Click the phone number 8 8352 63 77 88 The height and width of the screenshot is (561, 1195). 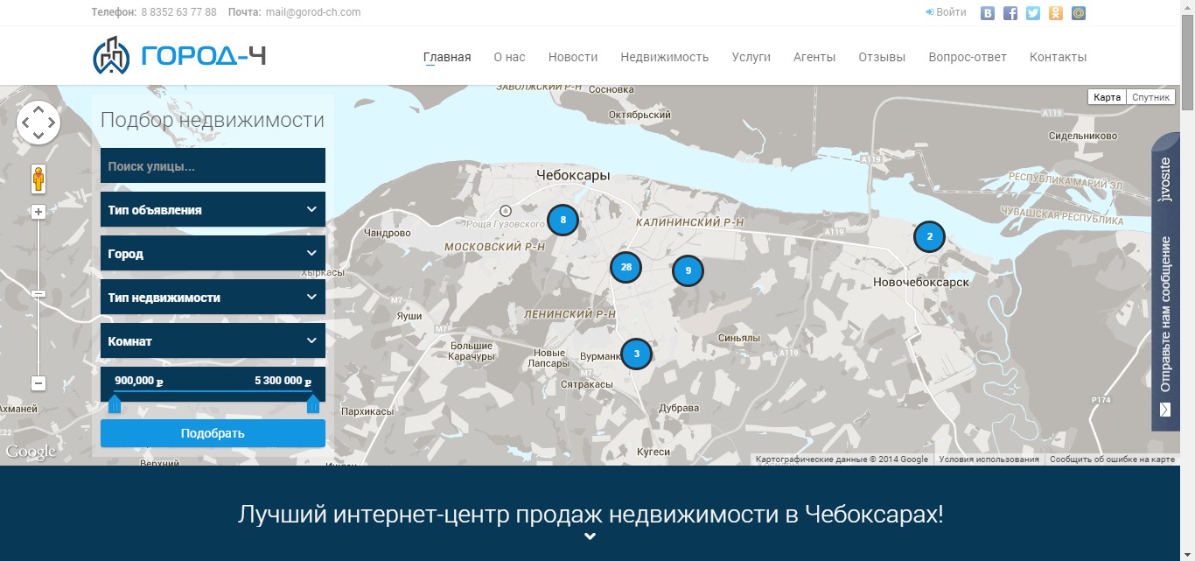click(x=180, y=12)
